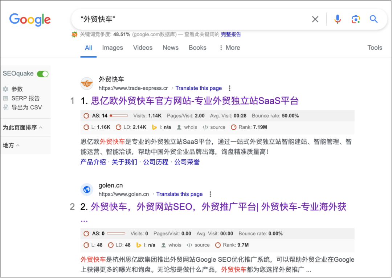Clear the search box with X
The height and width of the screenshot is (278, 392).
(315, 19)
